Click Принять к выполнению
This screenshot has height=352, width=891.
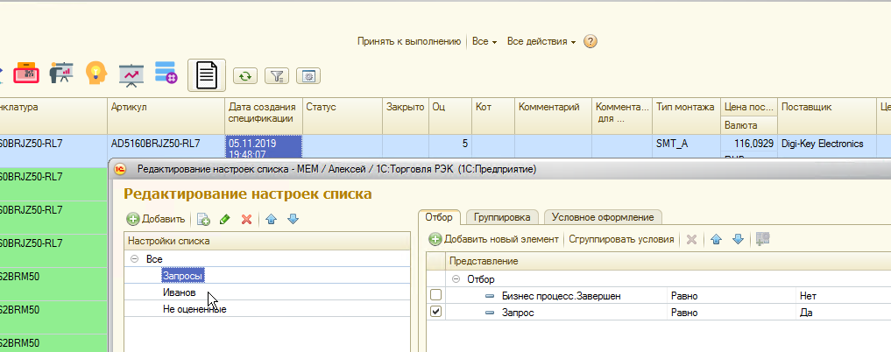(x=408, y=42)
